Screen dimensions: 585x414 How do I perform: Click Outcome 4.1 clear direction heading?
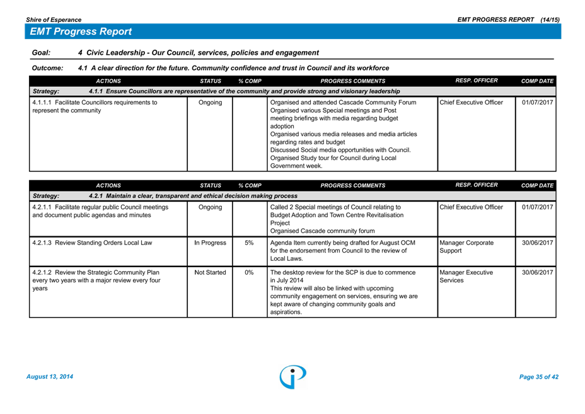click(211, 68)
